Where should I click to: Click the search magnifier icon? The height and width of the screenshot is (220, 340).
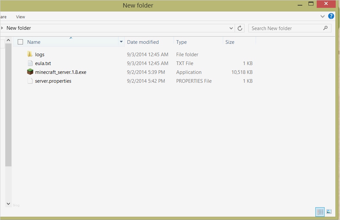tap(325, 28)
